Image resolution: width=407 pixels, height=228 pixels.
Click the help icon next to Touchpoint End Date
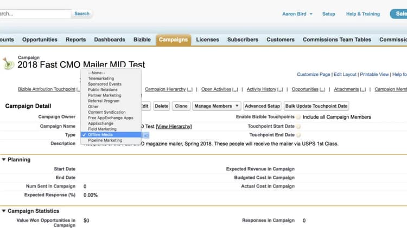point(298,135)
